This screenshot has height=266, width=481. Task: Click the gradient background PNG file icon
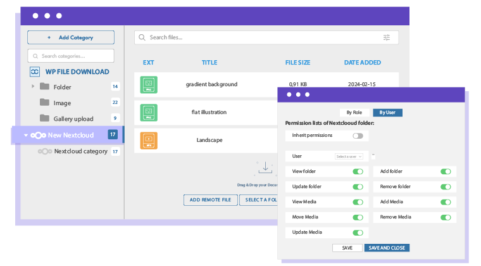(x=149, y=85)
